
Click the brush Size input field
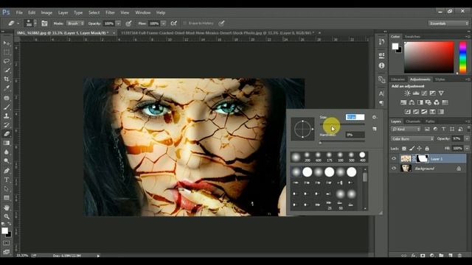pyautogui.click(x=355, y=117)
